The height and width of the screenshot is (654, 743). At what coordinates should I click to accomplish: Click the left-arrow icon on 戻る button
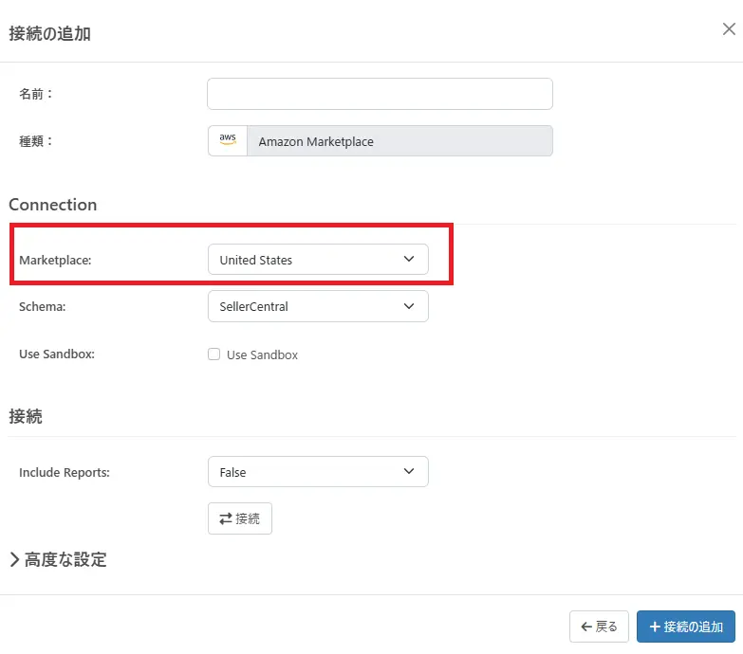tap(586, 627)
